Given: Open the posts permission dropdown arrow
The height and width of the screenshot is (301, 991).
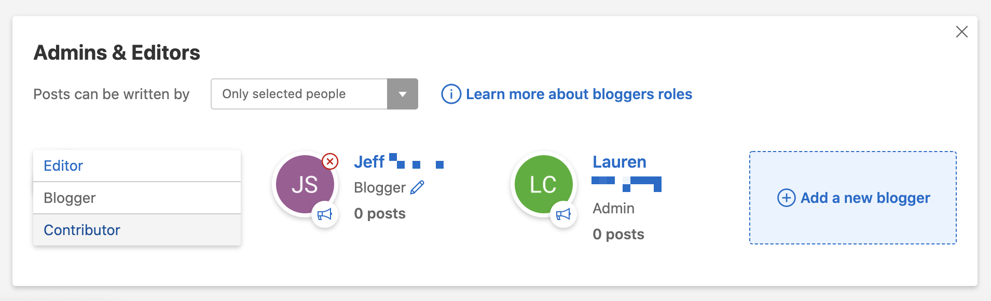Looking at the screenshot, I should click(403, 94).
